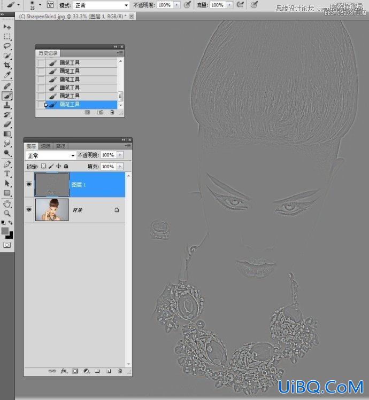Select the Gradient tool
This screenshot has height=400, width=369.
[x=7, y=134]
